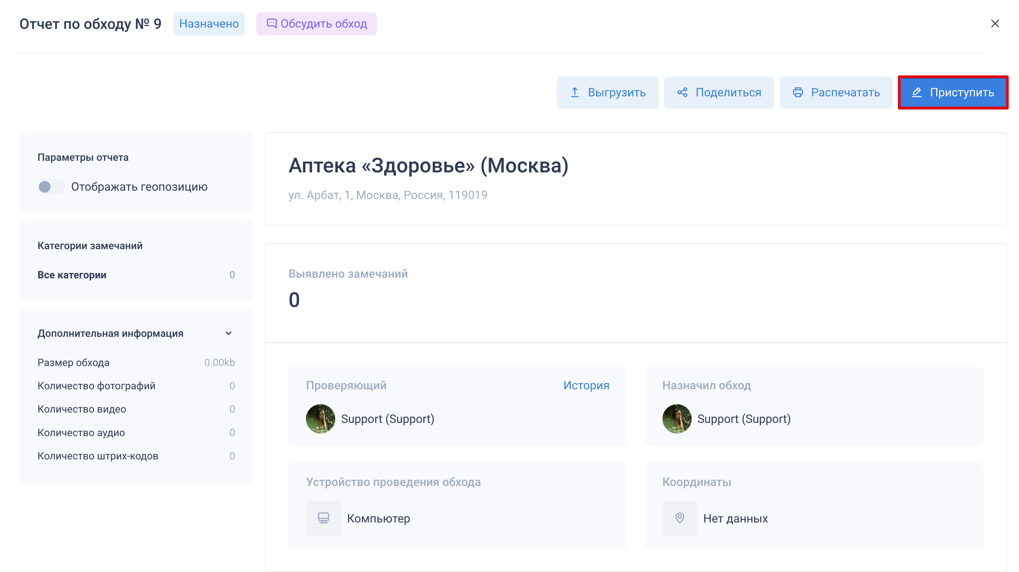Click the Аптека «Здоровье» (Москва) title
Viewport: 1019px width, 572px height.
tap(428, 165)
